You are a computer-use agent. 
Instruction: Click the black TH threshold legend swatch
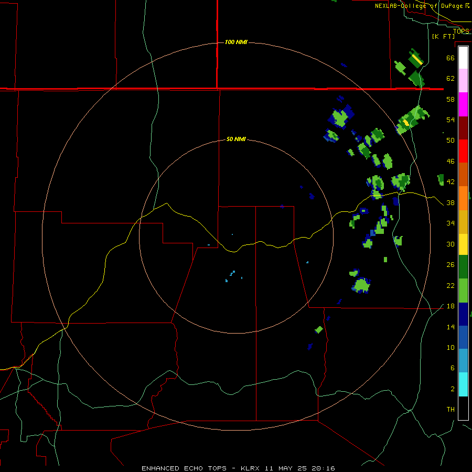coord(463,408)
